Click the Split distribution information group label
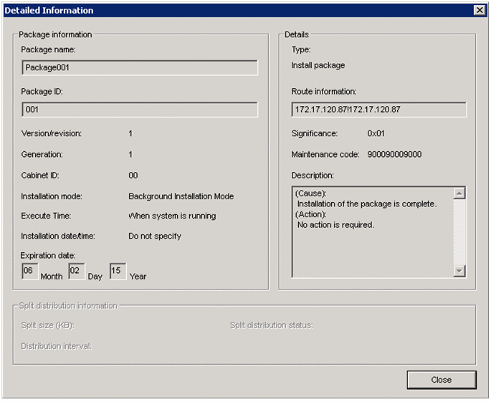491x402 pixels. point(69,306)
